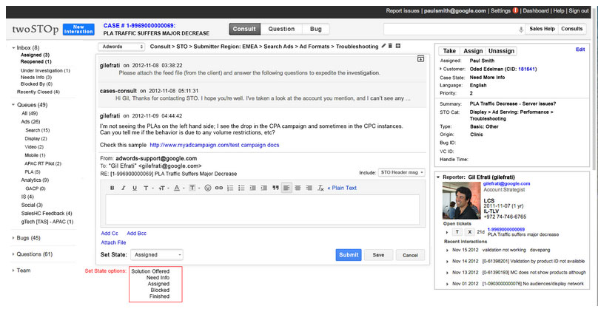This screenshot has width=598, height=309.
Task: Click the microphone icon in the search box
Action: pyautogui.click(x=521, y=30)
